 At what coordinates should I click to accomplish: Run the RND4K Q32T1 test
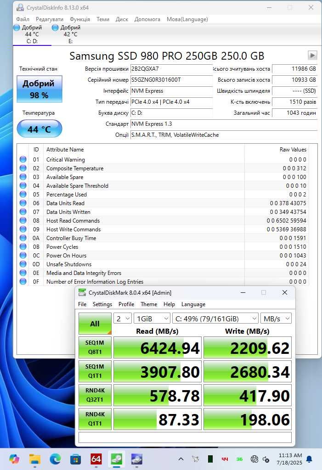(x=95, y=395)
